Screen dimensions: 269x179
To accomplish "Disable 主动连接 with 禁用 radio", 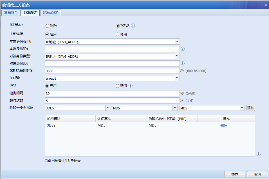I will (x=117, y=35).
